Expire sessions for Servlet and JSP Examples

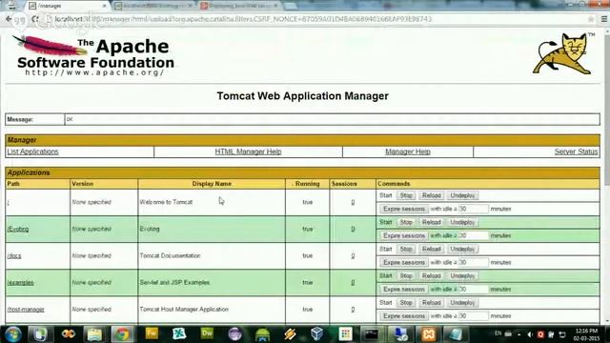coord(404,290)
